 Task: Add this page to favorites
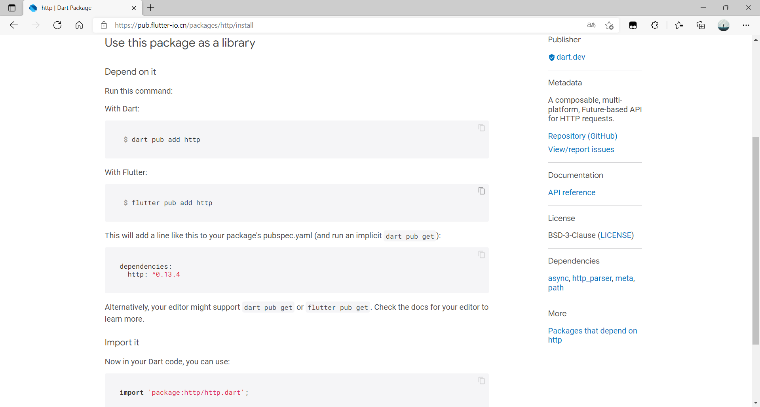pyautogui.click(x=609, y=25)
